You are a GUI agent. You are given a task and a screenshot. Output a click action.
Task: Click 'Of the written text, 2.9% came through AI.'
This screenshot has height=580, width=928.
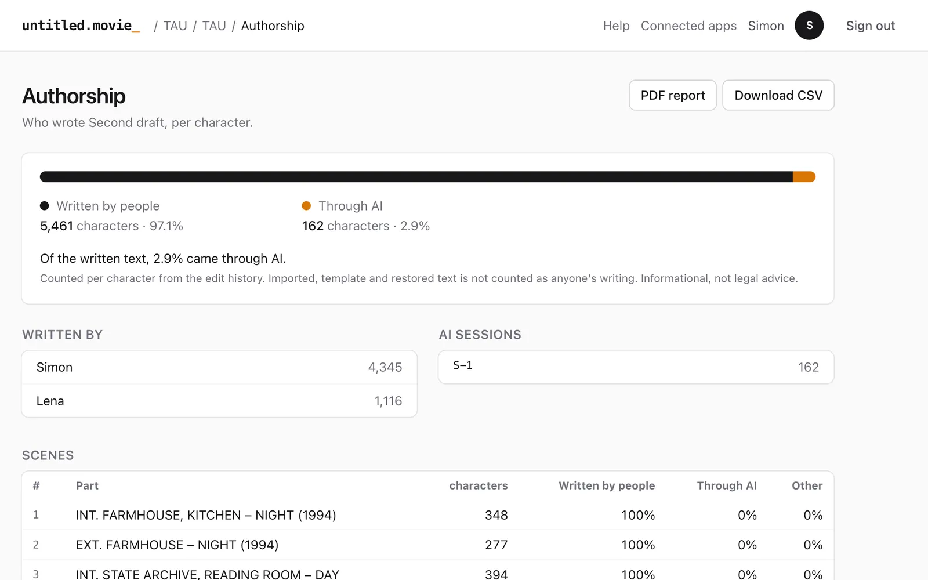(x=163, y=258)
